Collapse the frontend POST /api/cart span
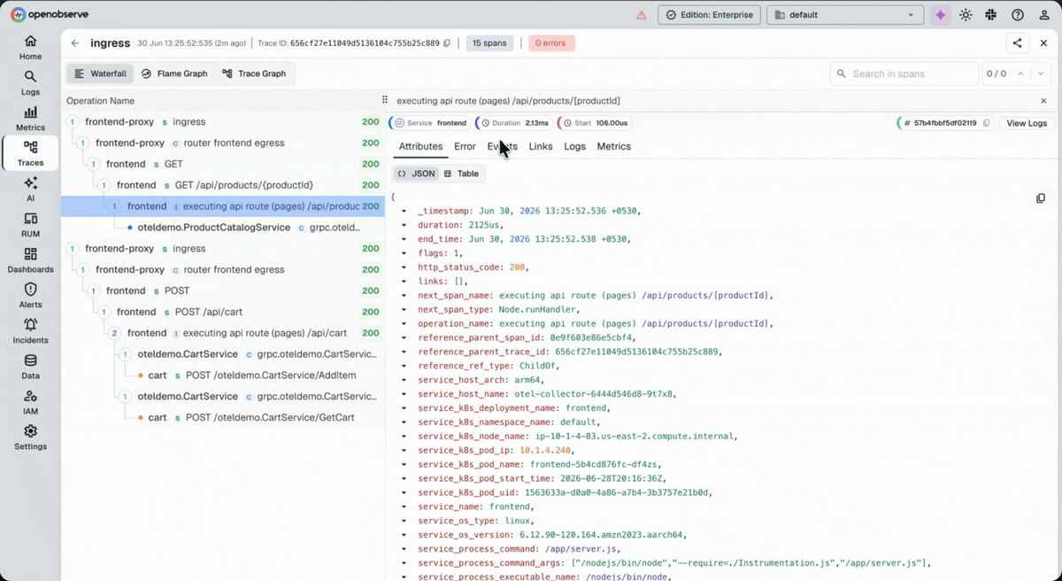Viewport: 1062px width, 581px height. pos(104,312)
